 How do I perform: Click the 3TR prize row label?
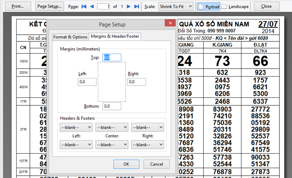[23, 129]
